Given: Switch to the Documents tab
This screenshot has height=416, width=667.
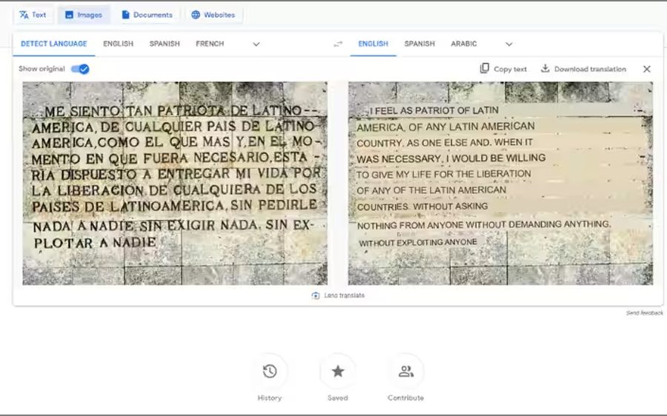Looking at the screenshot, I should (147, 15).
